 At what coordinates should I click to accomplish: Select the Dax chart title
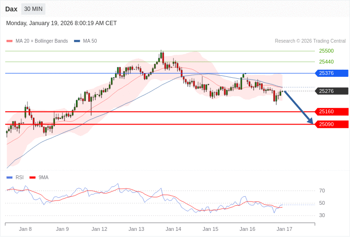(11, 9)
